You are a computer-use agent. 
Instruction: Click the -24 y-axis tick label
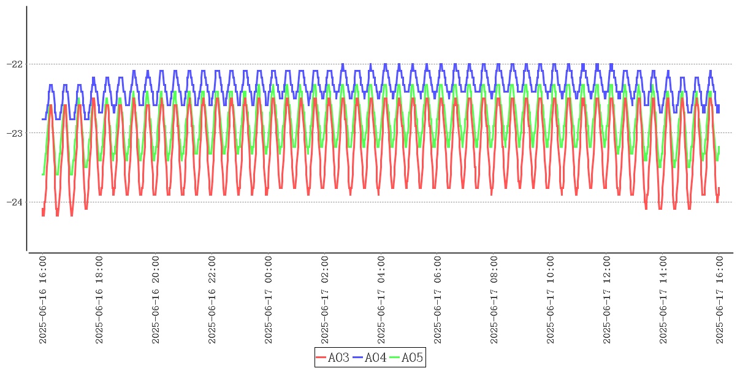click(x=14, y=202)
